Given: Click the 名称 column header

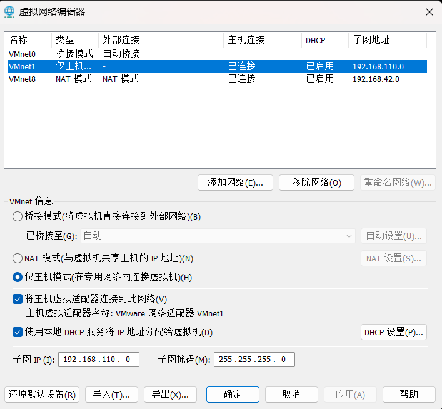Looking at the screenshot, I should [x=29, y=40].
